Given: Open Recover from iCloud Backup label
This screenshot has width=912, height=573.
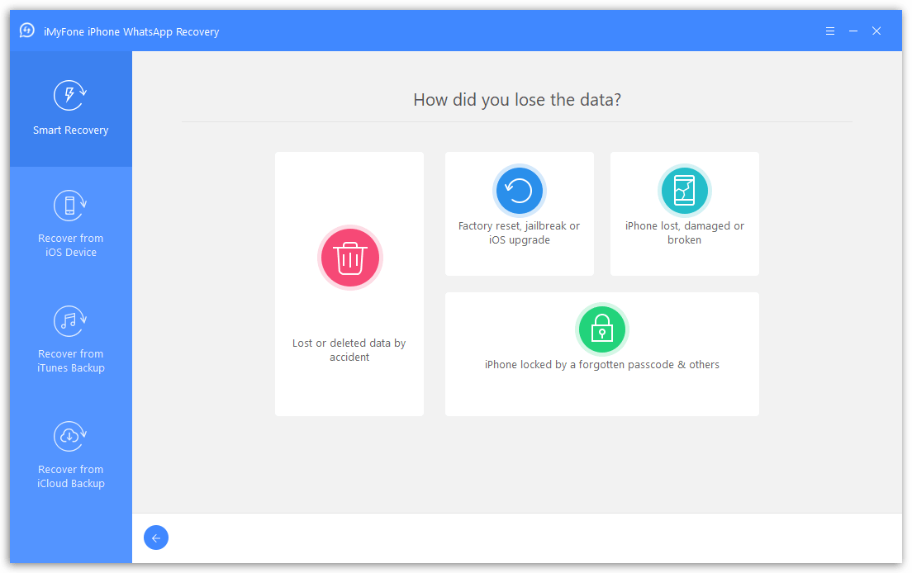Looking at the screenshot, I should click(x=70, y=476).
